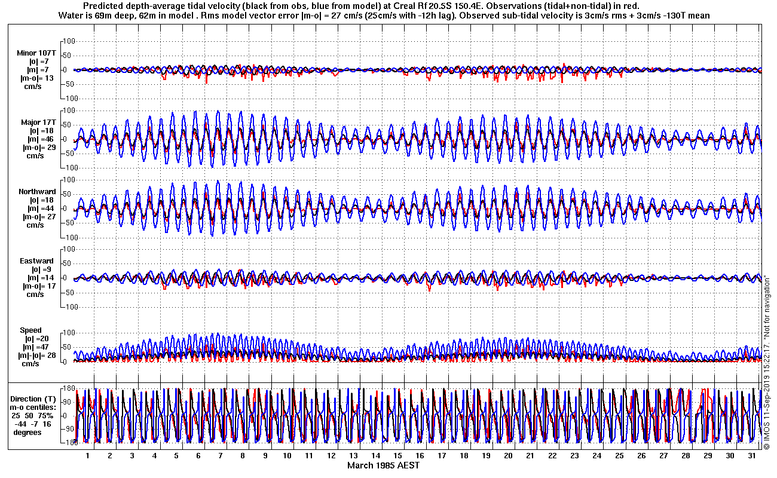Select the '|o| =9' value in the Eastward panel

pyautogui.click(x=41, y=269)
